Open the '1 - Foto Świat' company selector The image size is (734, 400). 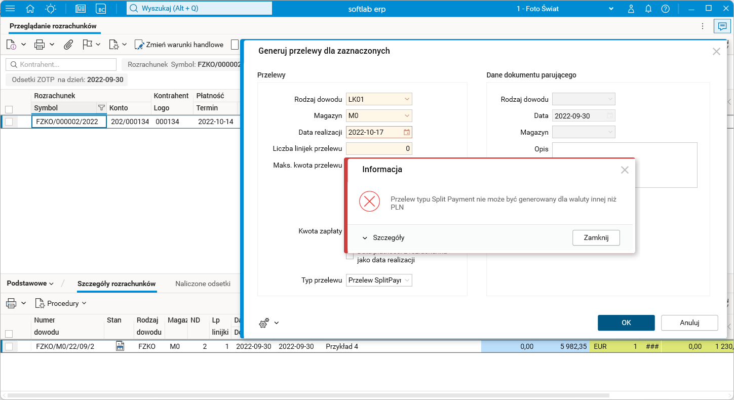(565, 9)
